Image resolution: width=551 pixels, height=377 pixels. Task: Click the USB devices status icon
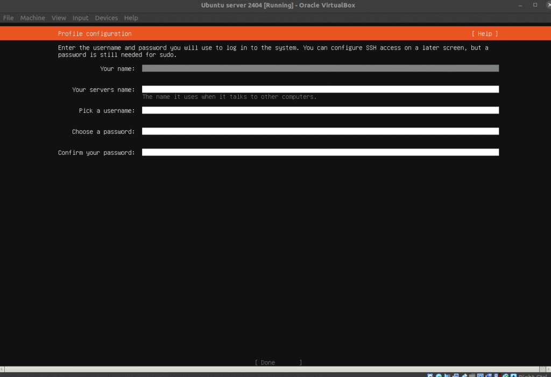(463, 375)
